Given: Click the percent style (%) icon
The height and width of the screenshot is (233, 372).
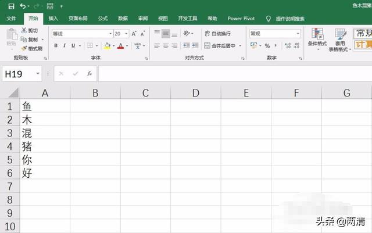Looking at the screenshot, I should coord(267,46).
